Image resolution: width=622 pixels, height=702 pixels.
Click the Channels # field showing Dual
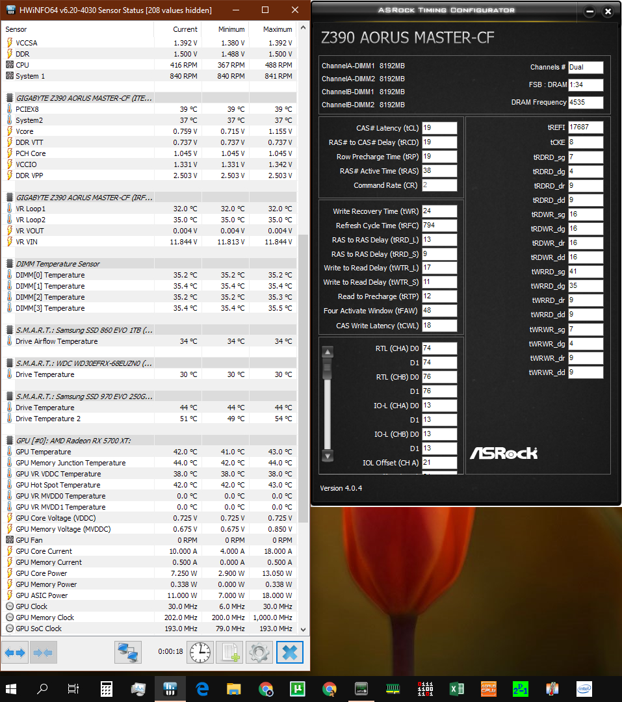click(586, 67)
